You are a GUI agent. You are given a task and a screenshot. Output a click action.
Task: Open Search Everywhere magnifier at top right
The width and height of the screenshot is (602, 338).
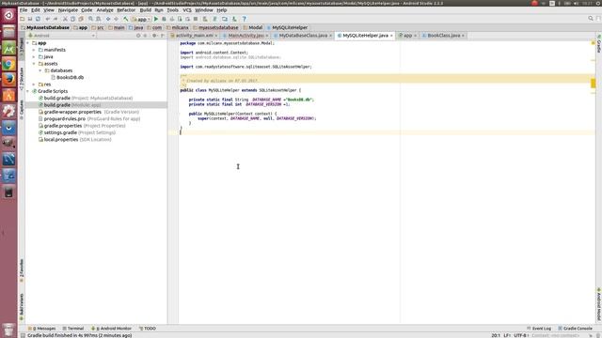tap(591, 19)
